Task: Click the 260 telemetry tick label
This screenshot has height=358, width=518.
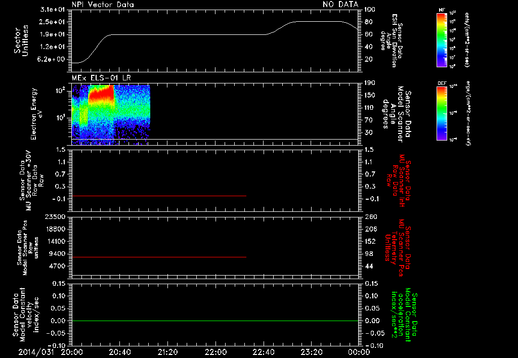Action: point(370,216)
